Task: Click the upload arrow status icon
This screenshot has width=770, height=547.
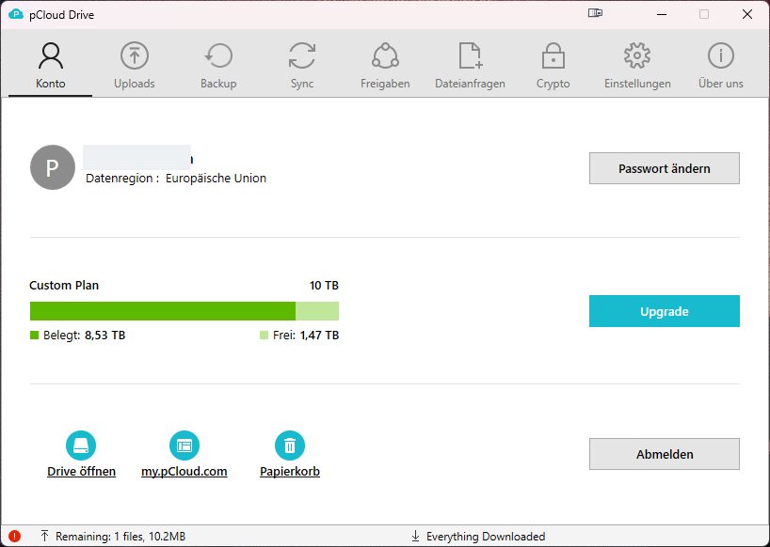Action: (x=44, y=537)
